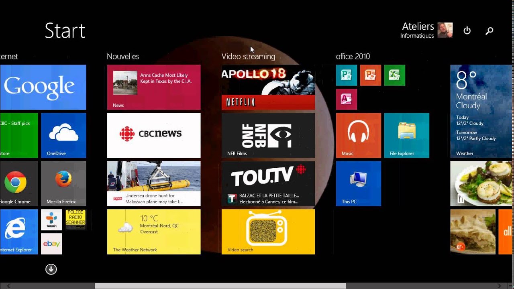The image size is (514, 289).
Task: Launch Excel from office 2010 group
Action: click(395, 75)
